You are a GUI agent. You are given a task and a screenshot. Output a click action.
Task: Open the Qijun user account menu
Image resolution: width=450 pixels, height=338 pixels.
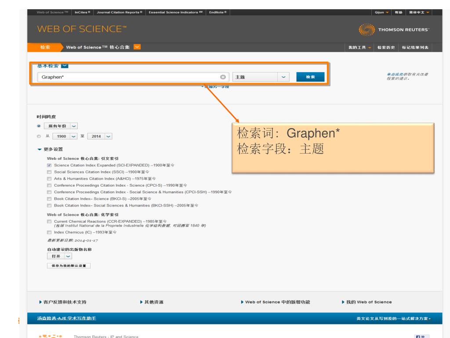(x=381, y=12)
